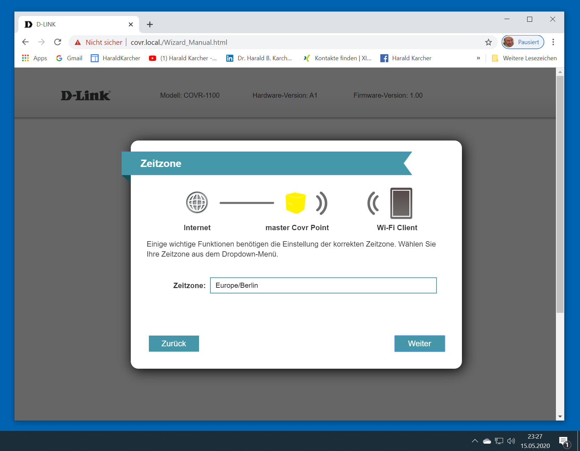
Task: Minimize the Chrome window
Action: [x=507, y=19]
